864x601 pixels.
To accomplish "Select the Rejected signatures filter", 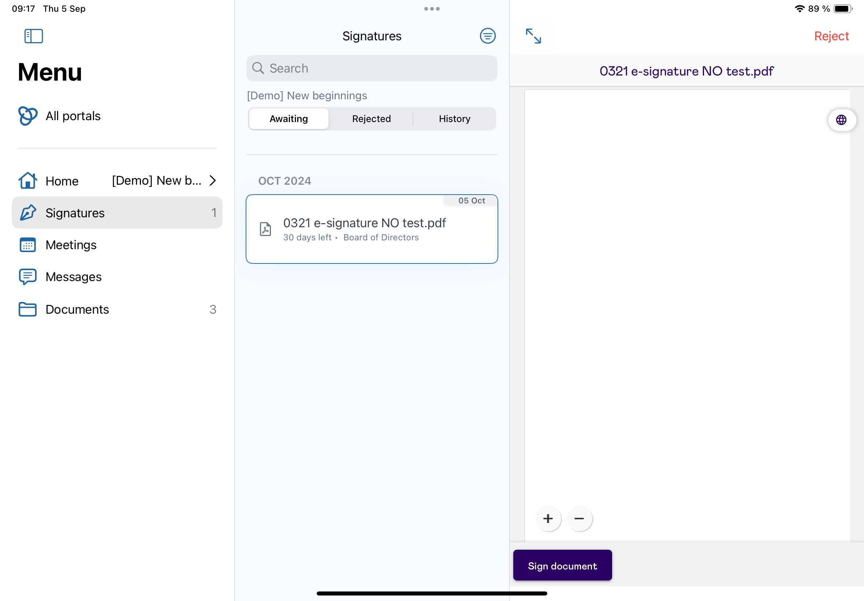I will pos(371,119).
